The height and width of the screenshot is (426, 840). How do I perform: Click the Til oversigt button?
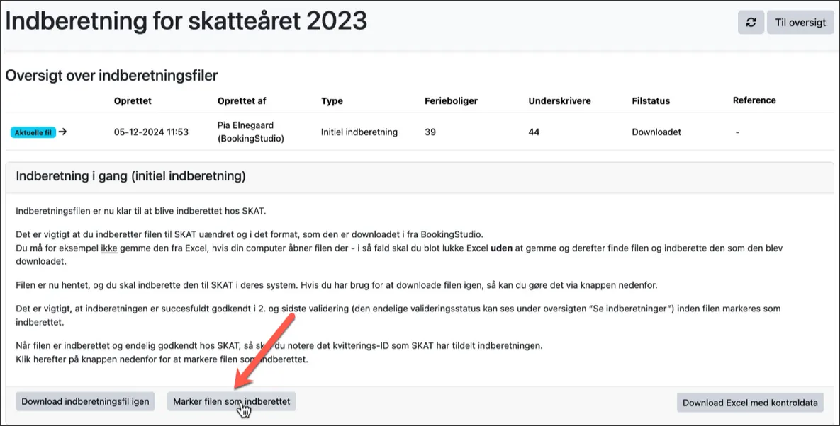point(800,22)
